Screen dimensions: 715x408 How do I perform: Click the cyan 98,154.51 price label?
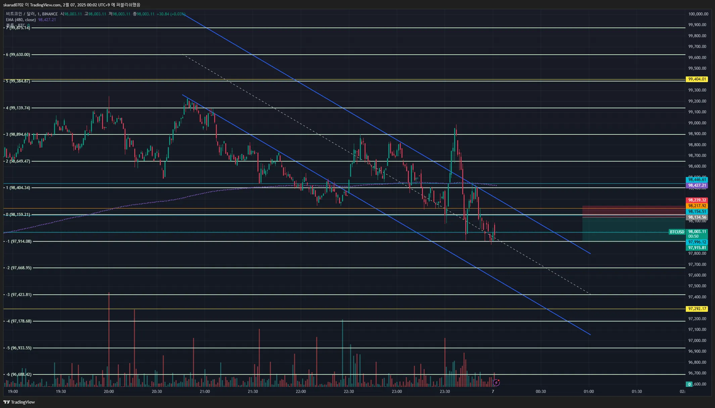click(697, 212)
